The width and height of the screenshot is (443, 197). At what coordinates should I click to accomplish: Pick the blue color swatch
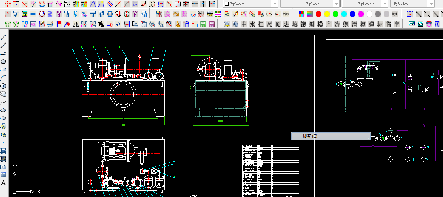pyautogui.click(x=352, y=14)
